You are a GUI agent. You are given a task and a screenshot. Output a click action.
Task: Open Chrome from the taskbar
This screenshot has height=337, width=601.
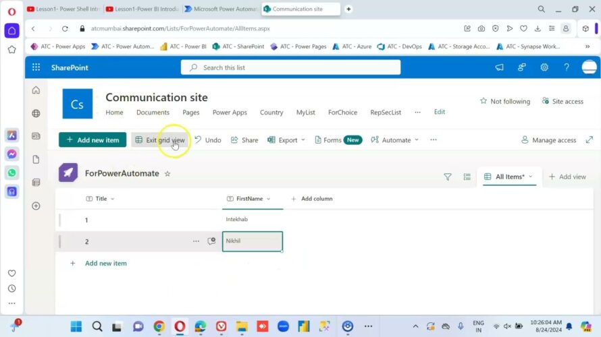point(159,326)
